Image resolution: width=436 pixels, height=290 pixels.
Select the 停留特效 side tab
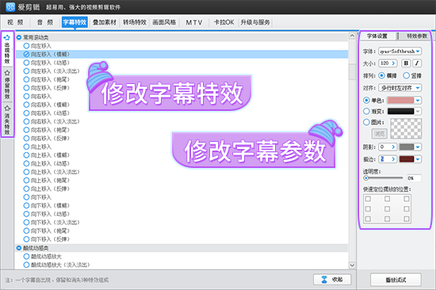(7, 85)
